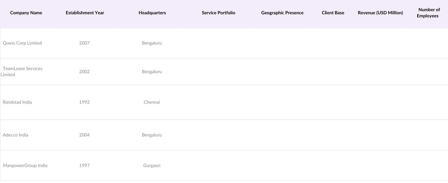Click the Randstad India company cell
Image resolution: width=448 pixels, height=183 pixels.
[17, 102]
